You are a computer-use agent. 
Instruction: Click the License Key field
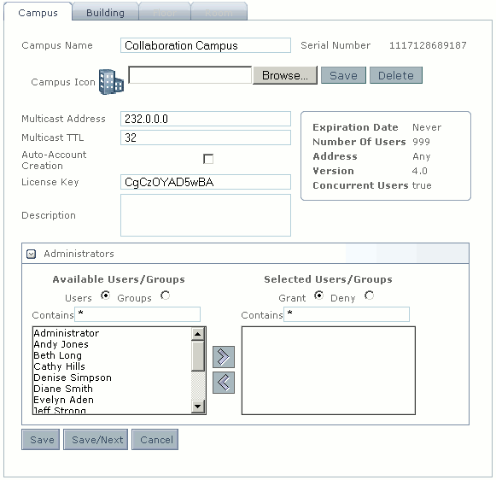(206, 182)
